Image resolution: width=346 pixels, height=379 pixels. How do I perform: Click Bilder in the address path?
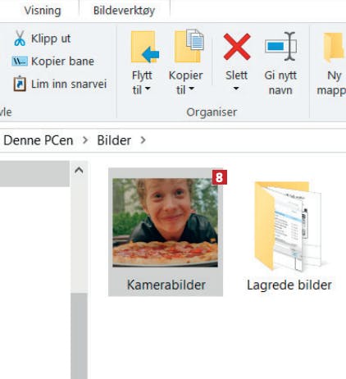tap(114, 140)
